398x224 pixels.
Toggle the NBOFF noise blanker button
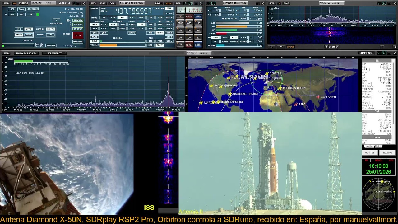(x=160, y=33)
